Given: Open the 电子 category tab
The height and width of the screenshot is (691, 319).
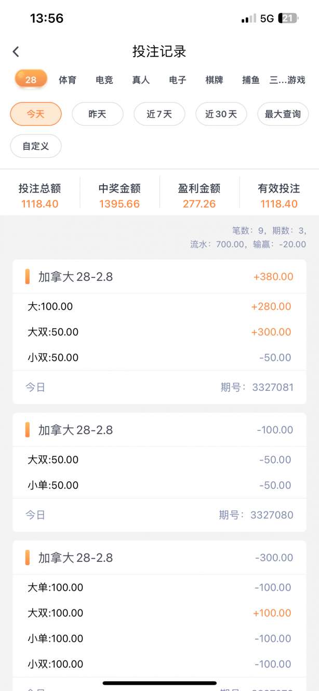Looking at the screenshot, I should tap(178, 80).
